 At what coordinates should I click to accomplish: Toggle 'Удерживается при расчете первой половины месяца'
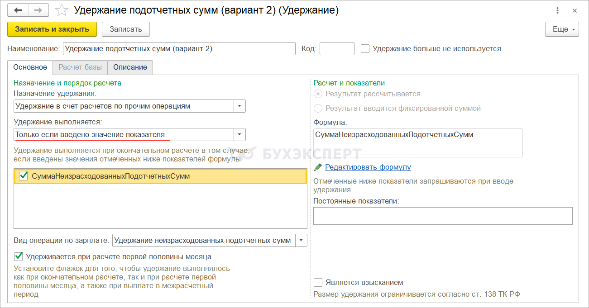19,256
